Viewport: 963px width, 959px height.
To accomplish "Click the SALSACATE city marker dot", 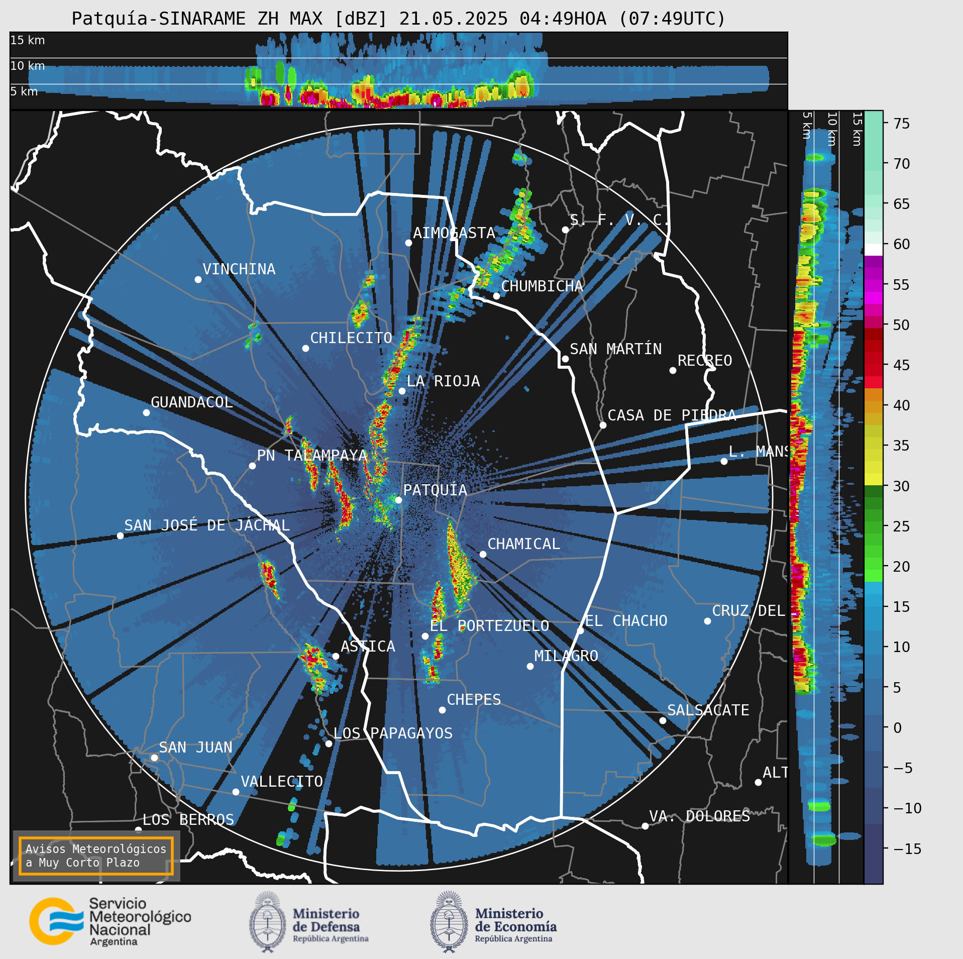I will tap(663, 720).
